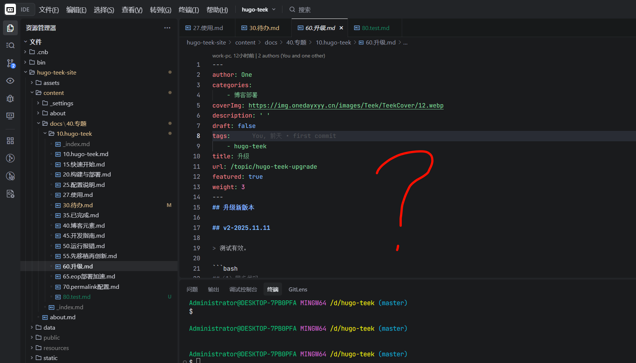
Task: Open the hugo-teek project dropdown
Action: pyautogui.click(x=258, y=10)
